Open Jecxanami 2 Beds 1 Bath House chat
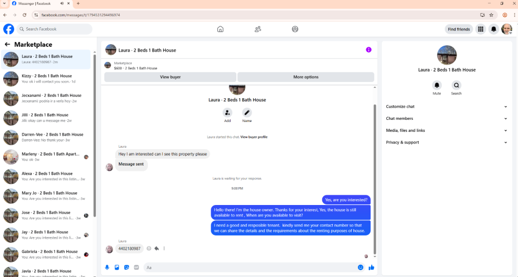This screenshot has height=277, width=518. (46, 98)
